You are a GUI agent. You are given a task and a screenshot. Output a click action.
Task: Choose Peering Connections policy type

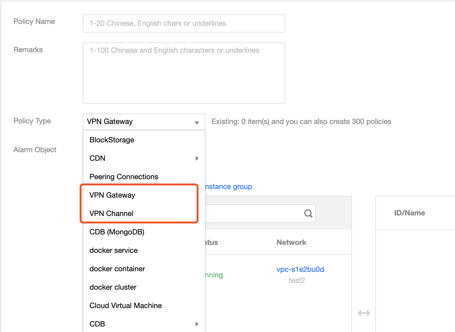tap(124, 177)
